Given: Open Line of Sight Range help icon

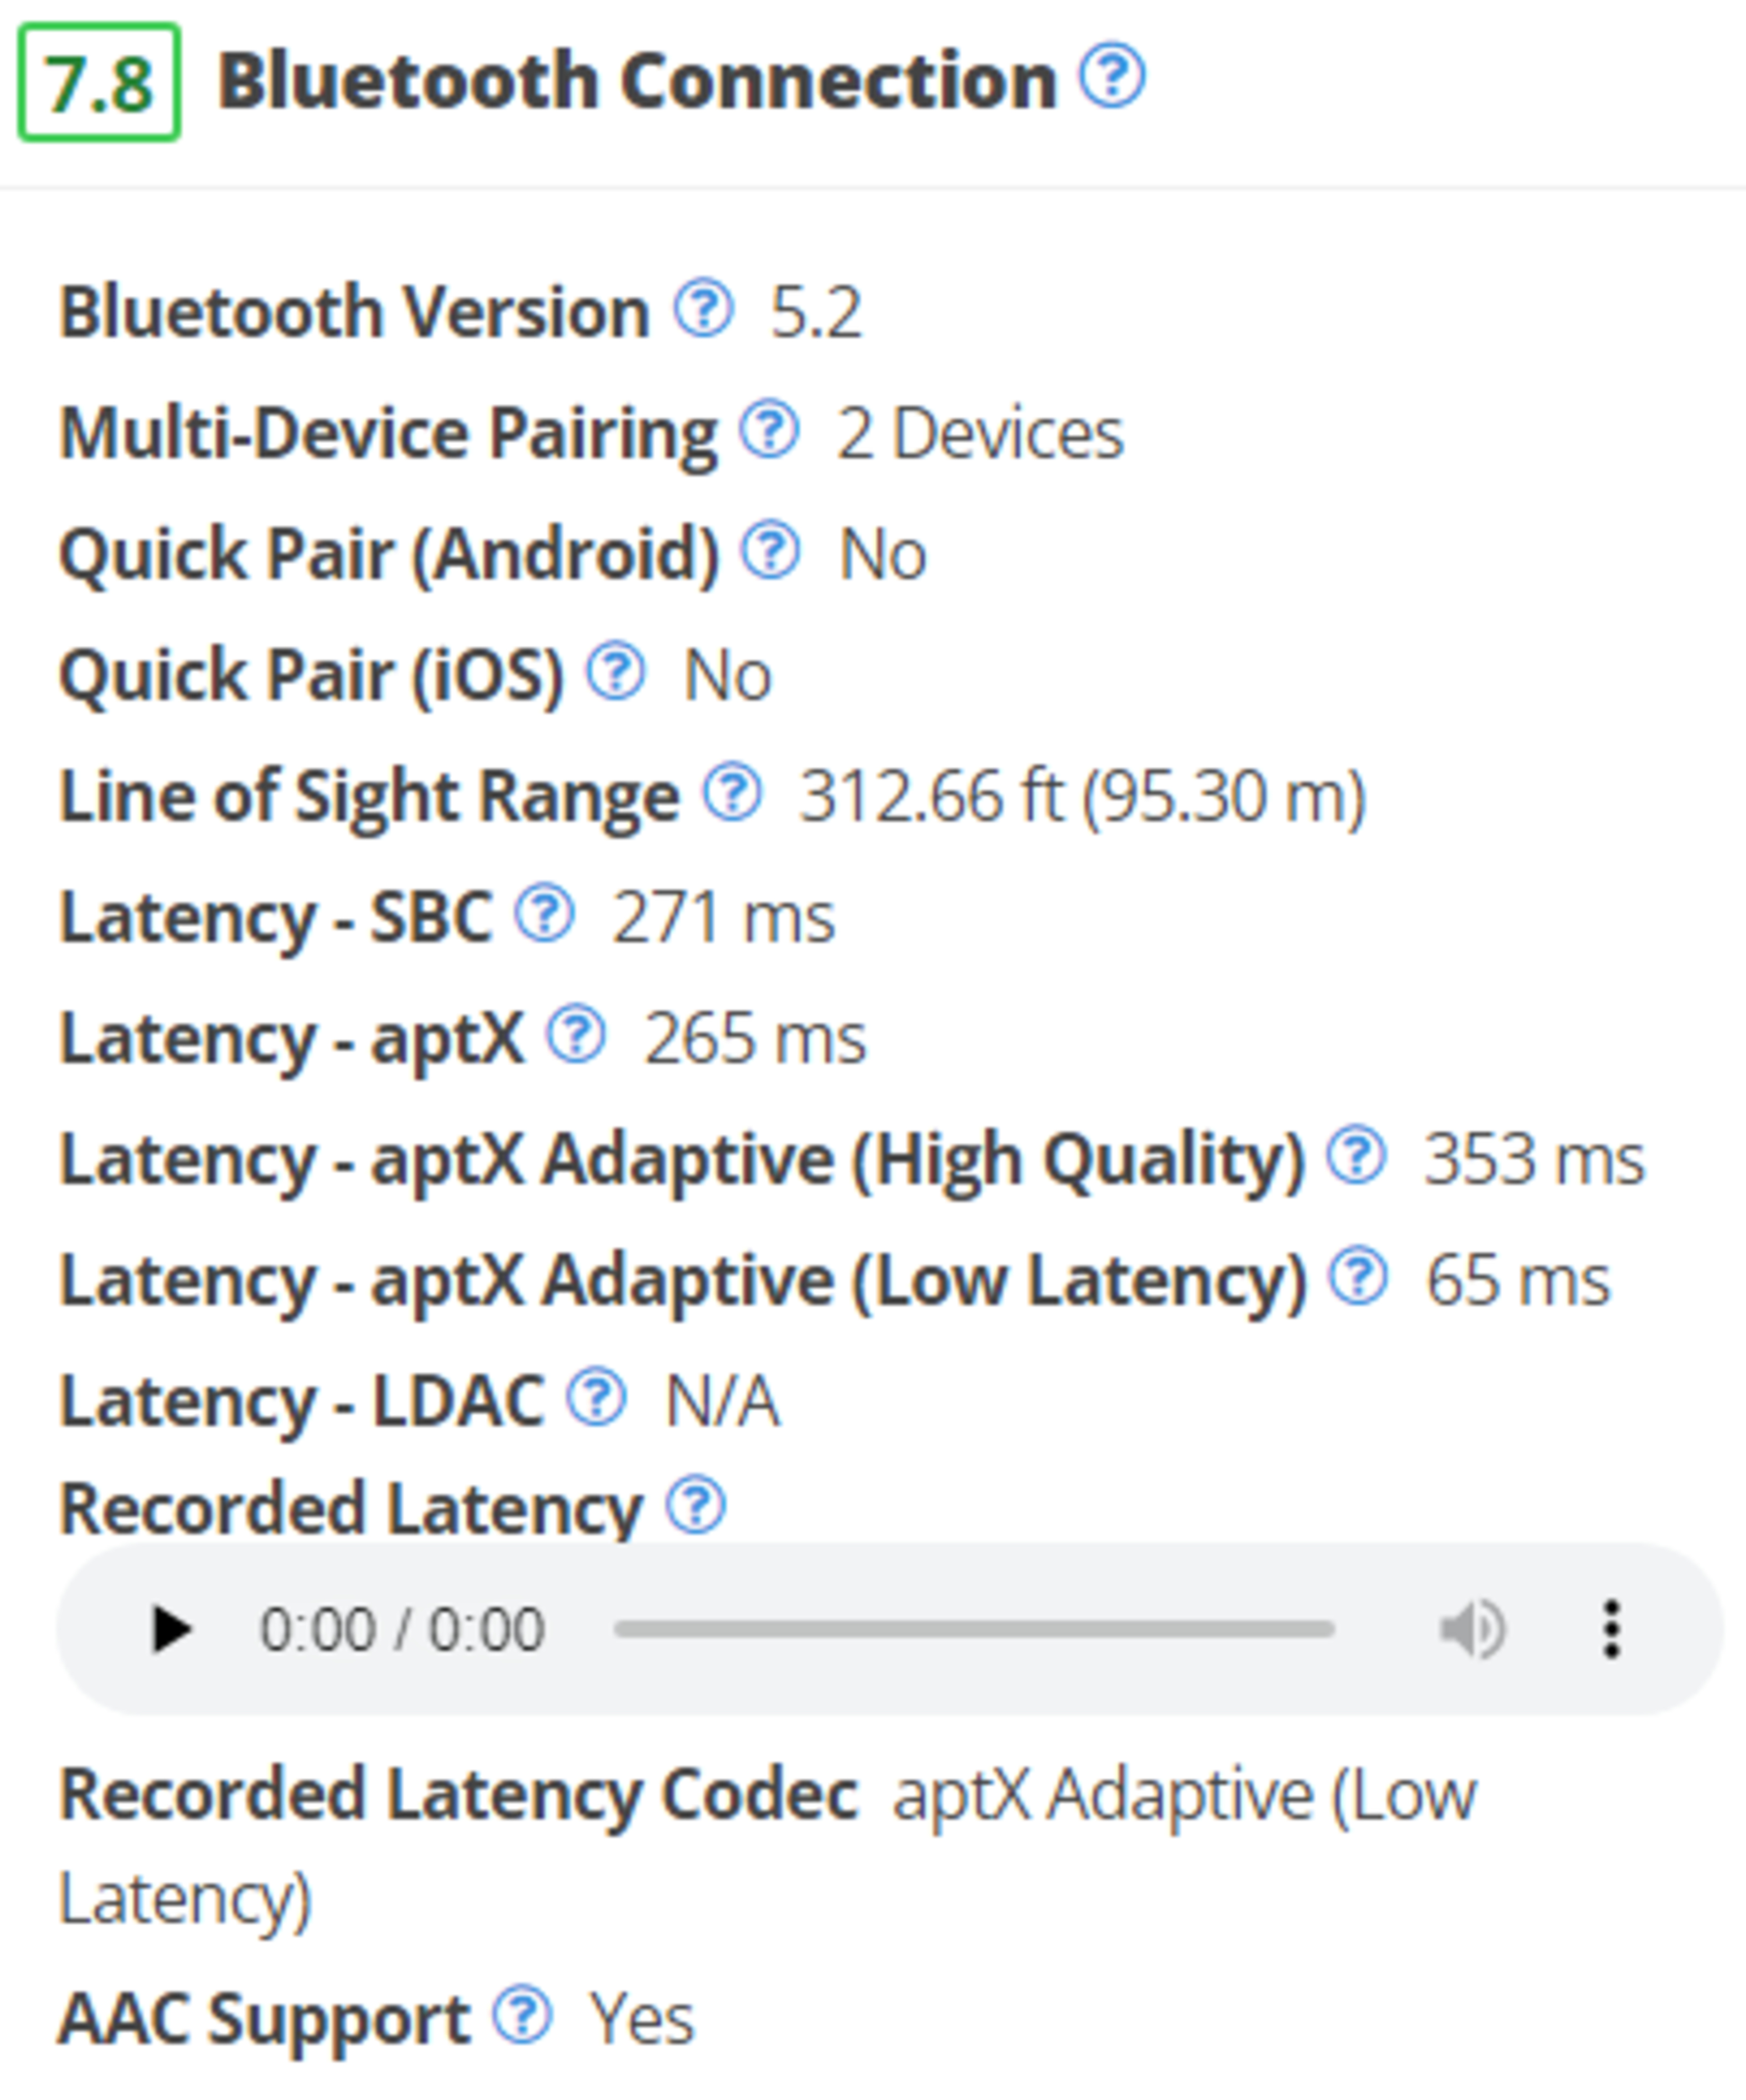Looking at the screenshot, I should tap(732, 793).
